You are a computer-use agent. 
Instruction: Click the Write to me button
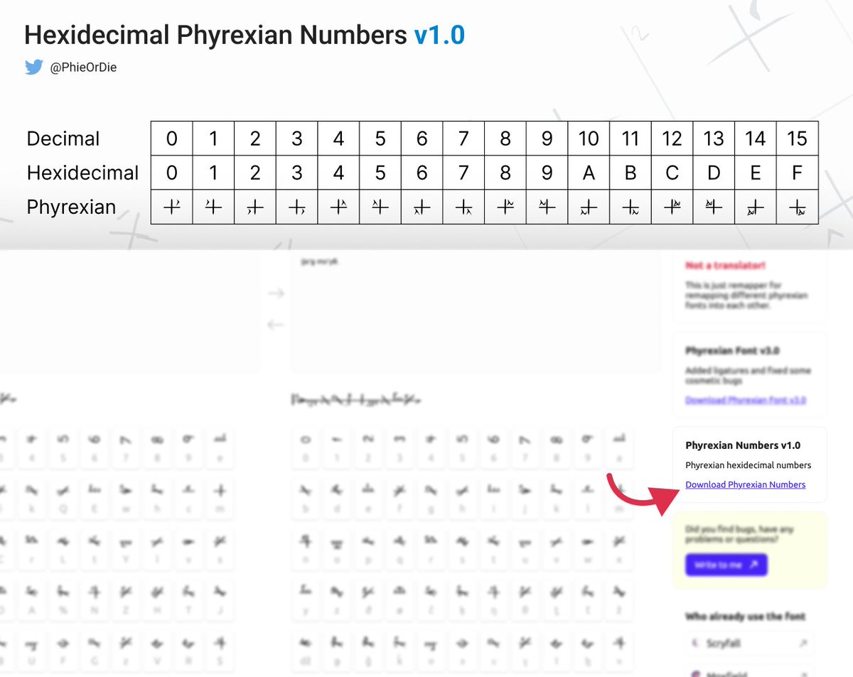(726, 565)
